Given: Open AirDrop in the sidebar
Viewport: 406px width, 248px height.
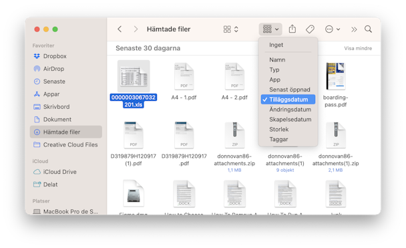Looking at the screenshot, I should point(65,69).
